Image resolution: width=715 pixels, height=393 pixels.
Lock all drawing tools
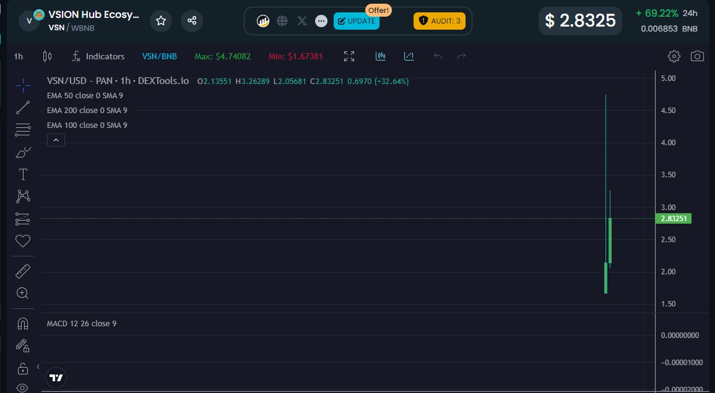point(23,367)
